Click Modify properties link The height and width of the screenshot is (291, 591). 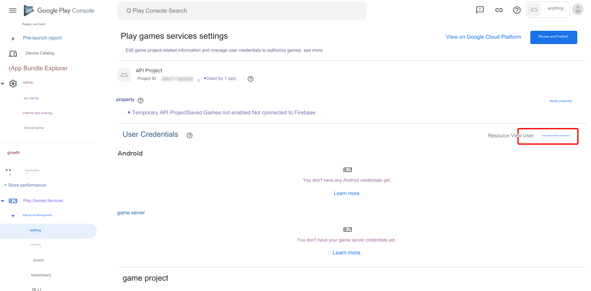(x=560, y=101)
